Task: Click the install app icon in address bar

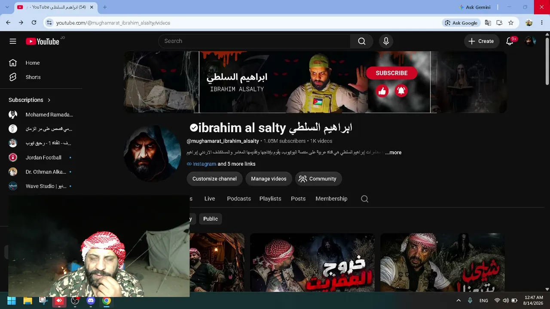Action: (x=499, y=23)
